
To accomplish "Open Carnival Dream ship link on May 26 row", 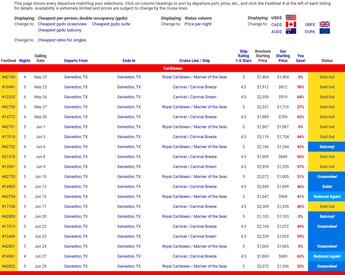I will coord(203,97).
